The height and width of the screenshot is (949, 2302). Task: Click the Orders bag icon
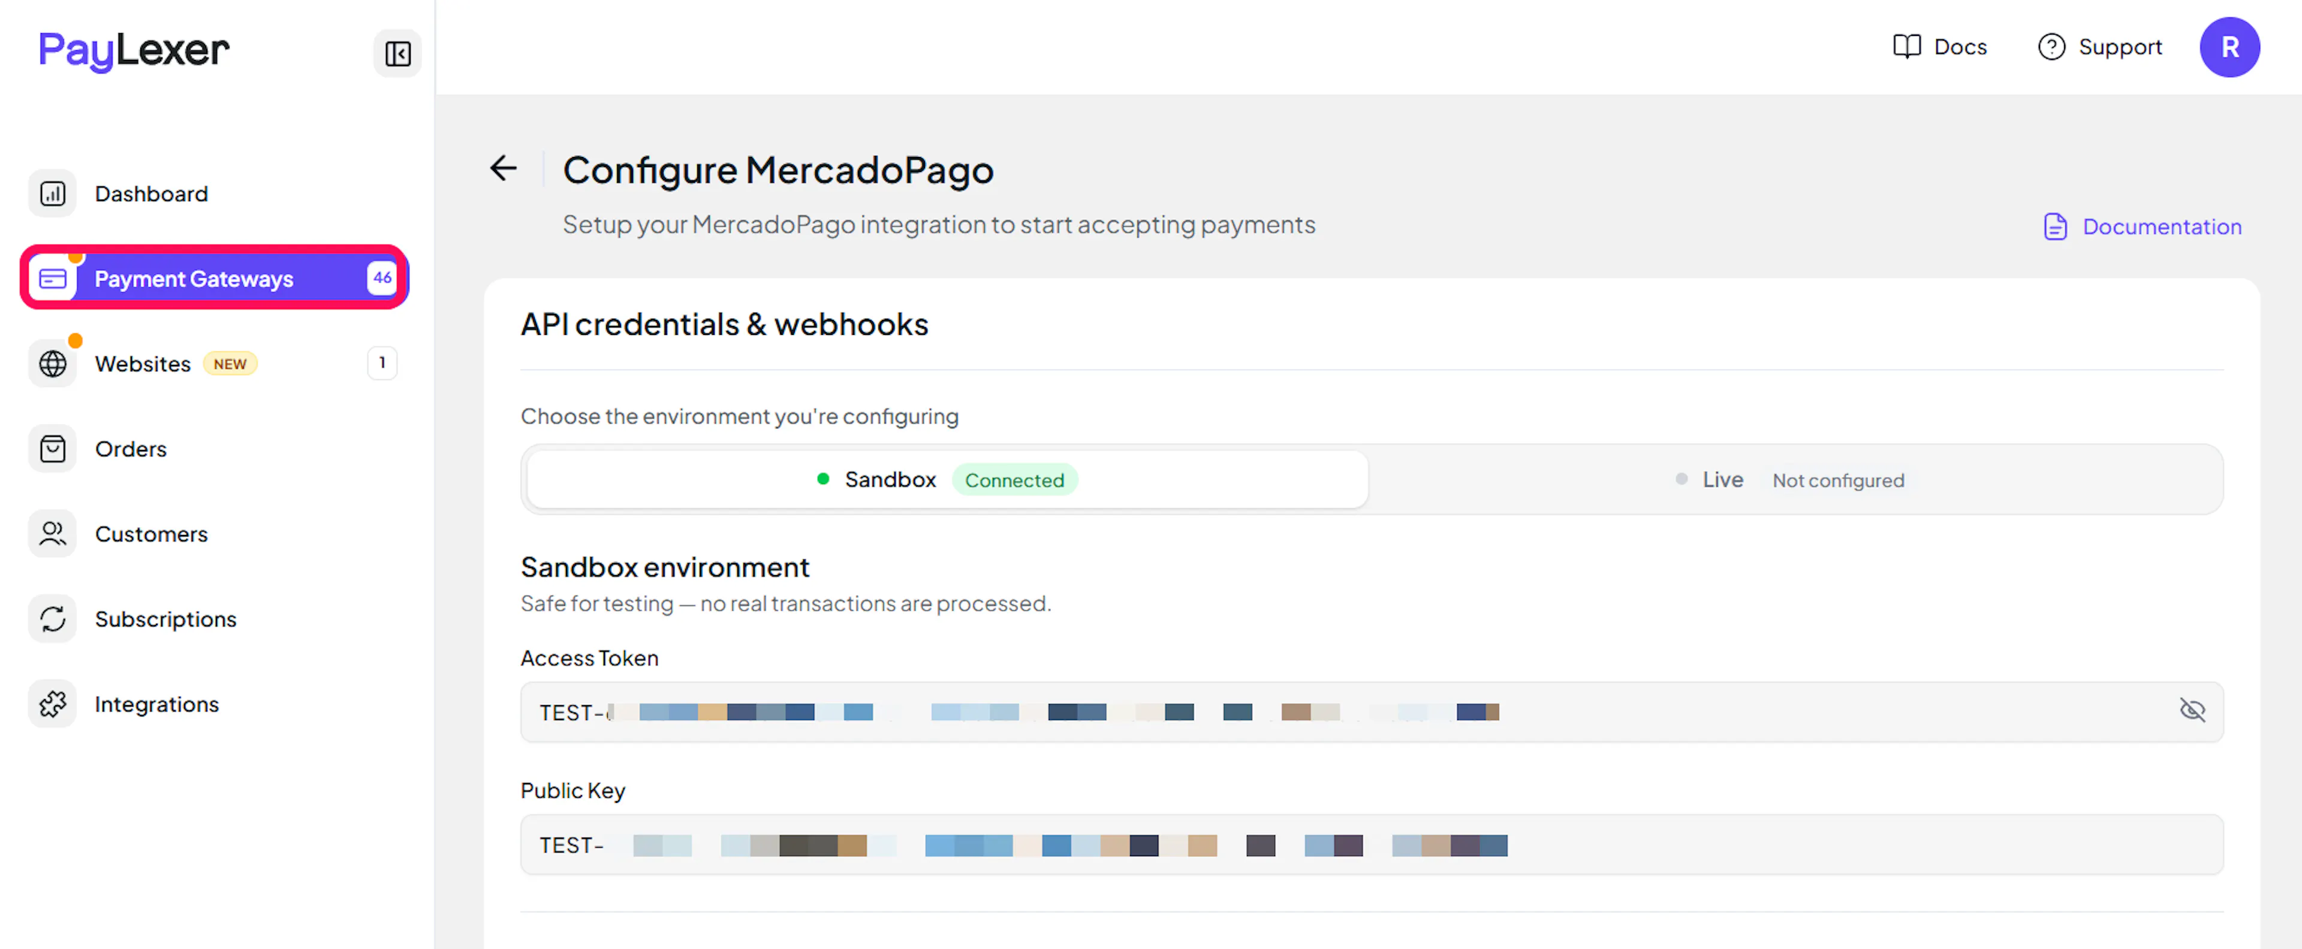point(53,448)
